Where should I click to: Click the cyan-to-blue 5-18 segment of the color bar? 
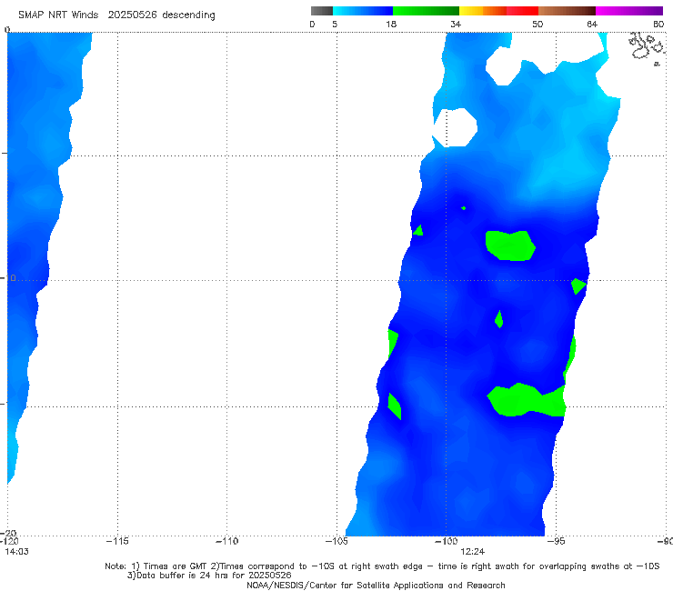pos(363,11)
